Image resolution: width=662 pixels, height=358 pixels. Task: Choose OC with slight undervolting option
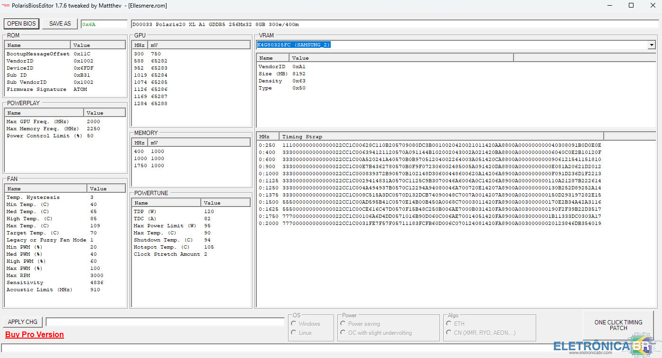[x=344, y=333]
